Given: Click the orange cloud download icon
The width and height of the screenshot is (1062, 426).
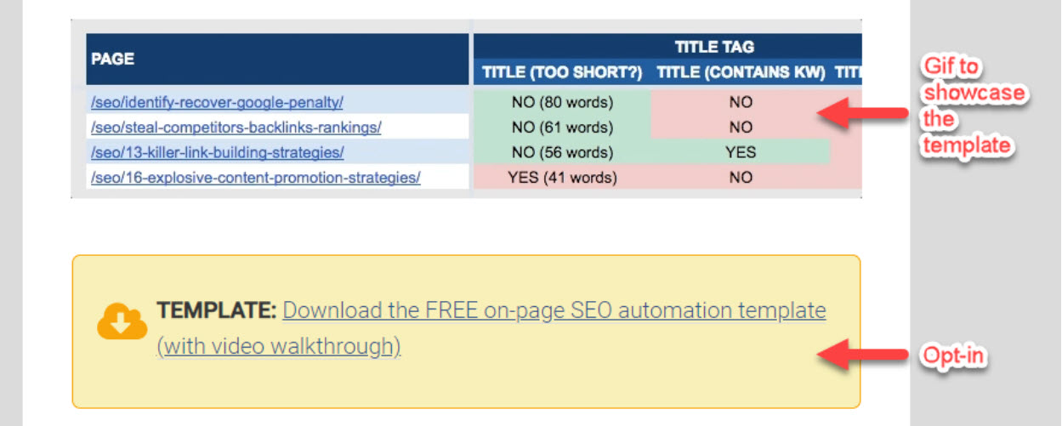Looking at the screenshot, I should 122,321.
